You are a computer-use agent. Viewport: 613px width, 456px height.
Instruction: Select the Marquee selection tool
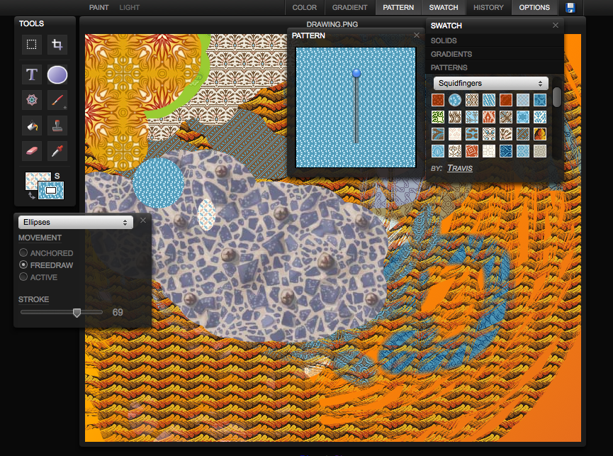[32, 45]
